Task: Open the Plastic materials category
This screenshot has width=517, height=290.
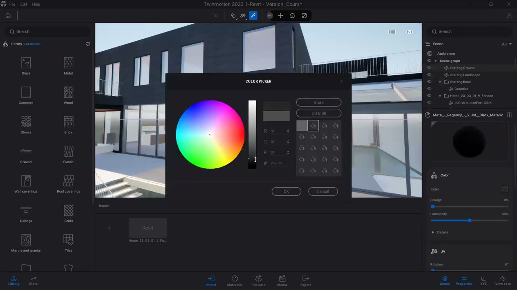Action: pyautogui.click(x=68, y=155)
